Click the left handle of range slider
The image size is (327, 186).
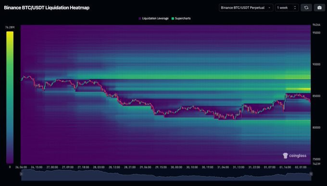(x=21, y=174)
